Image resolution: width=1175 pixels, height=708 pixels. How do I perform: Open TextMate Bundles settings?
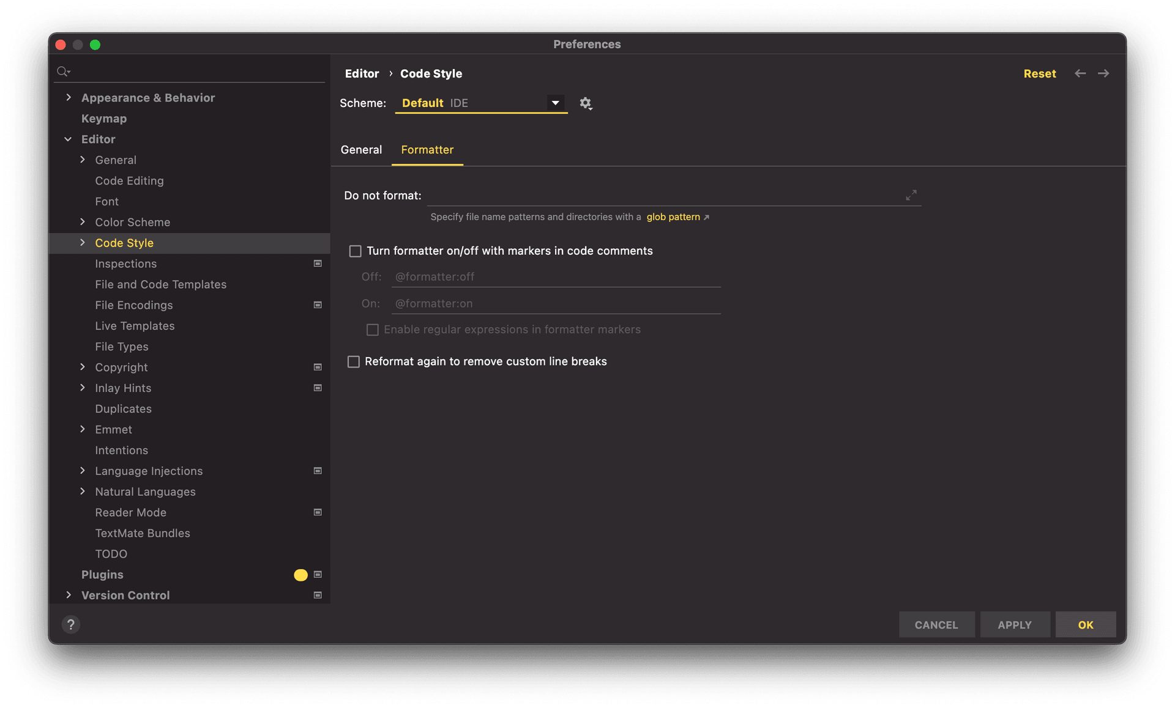point(142,533)
